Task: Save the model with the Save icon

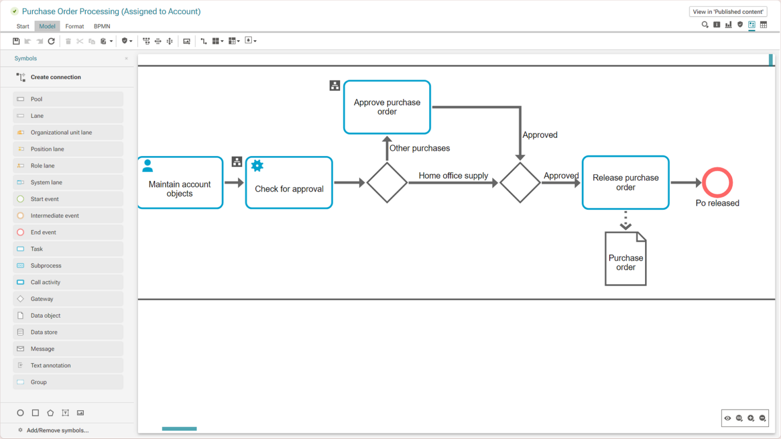Action: pyautogui.click(x=16, y=41)
